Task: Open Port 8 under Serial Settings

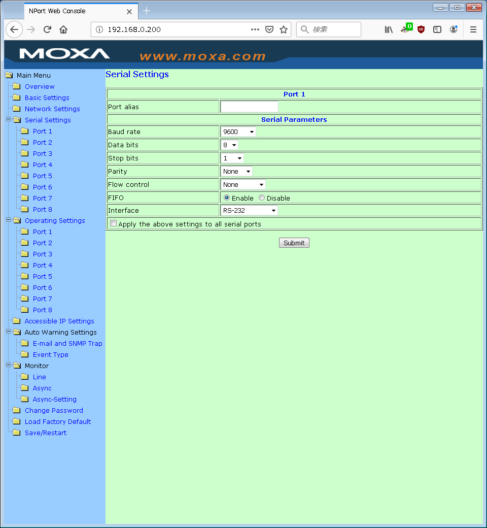Action: click(43, 210)
